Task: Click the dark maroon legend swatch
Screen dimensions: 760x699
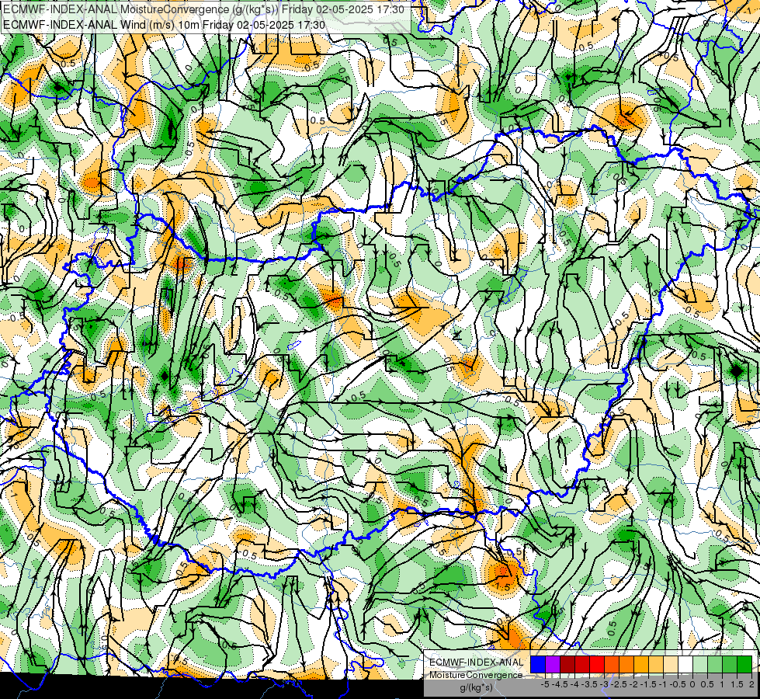Action: [567, 664]
